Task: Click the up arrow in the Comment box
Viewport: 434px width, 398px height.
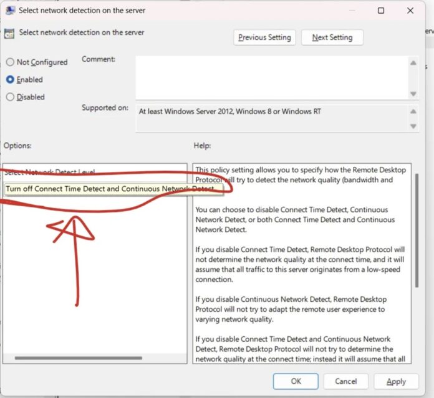Action: coord(413,62)
